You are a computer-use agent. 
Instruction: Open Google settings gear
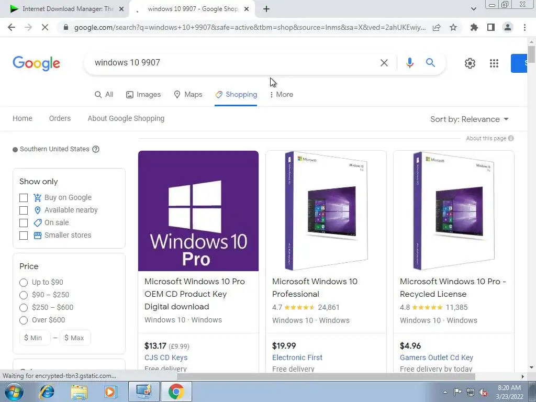(x=470, y=63)
